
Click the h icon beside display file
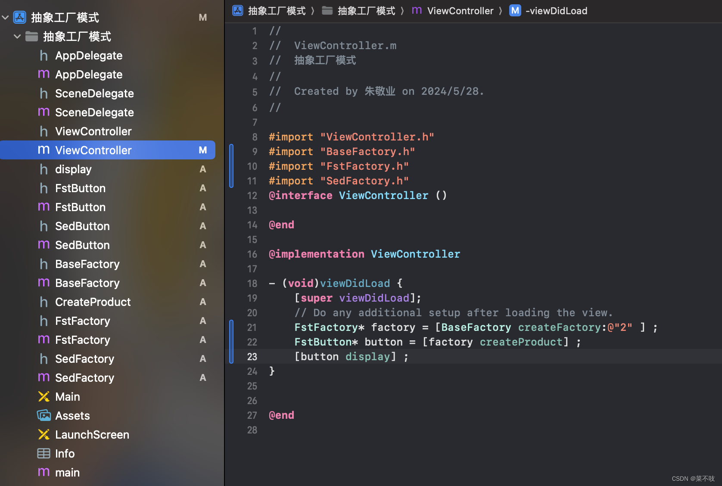click(44, 169)
